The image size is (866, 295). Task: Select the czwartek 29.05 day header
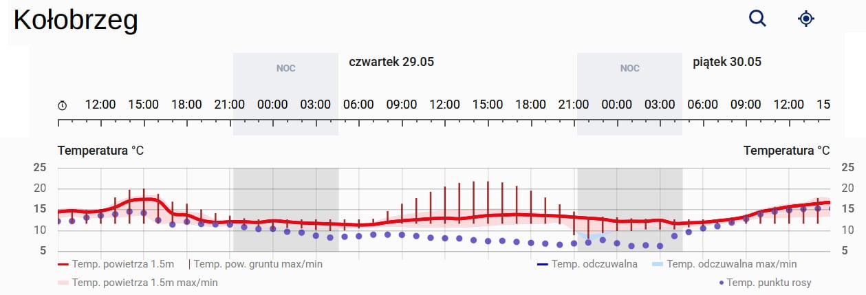point(391,62)
